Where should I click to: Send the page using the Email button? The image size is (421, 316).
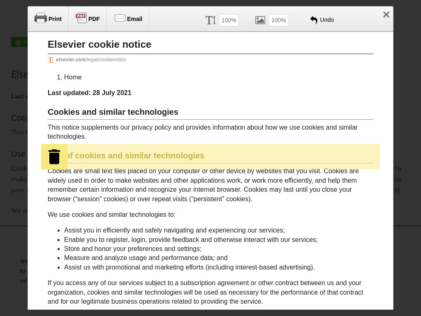(128, 19)
